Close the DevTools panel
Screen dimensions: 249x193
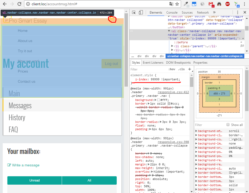(x=245, y=12)
